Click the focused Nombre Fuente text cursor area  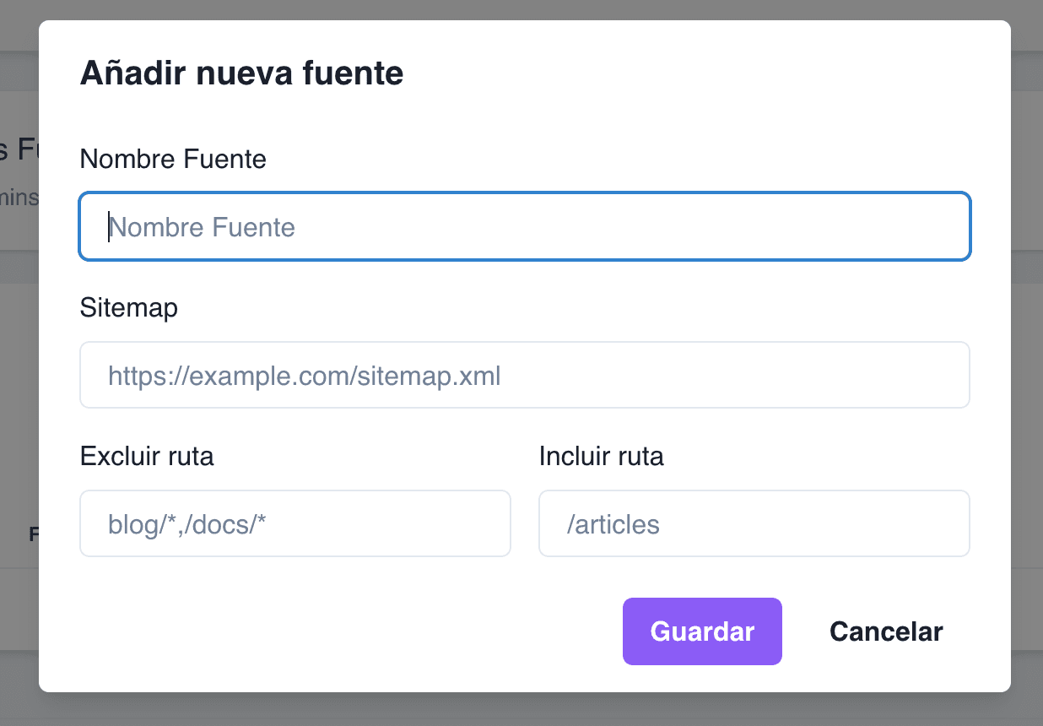[x=110, y=226]
